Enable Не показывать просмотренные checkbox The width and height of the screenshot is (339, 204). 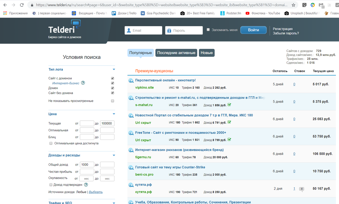112,101
